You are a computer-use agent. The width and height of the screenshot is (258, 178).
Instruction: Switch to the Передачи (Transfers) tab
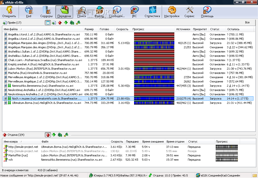coord(64,12)
